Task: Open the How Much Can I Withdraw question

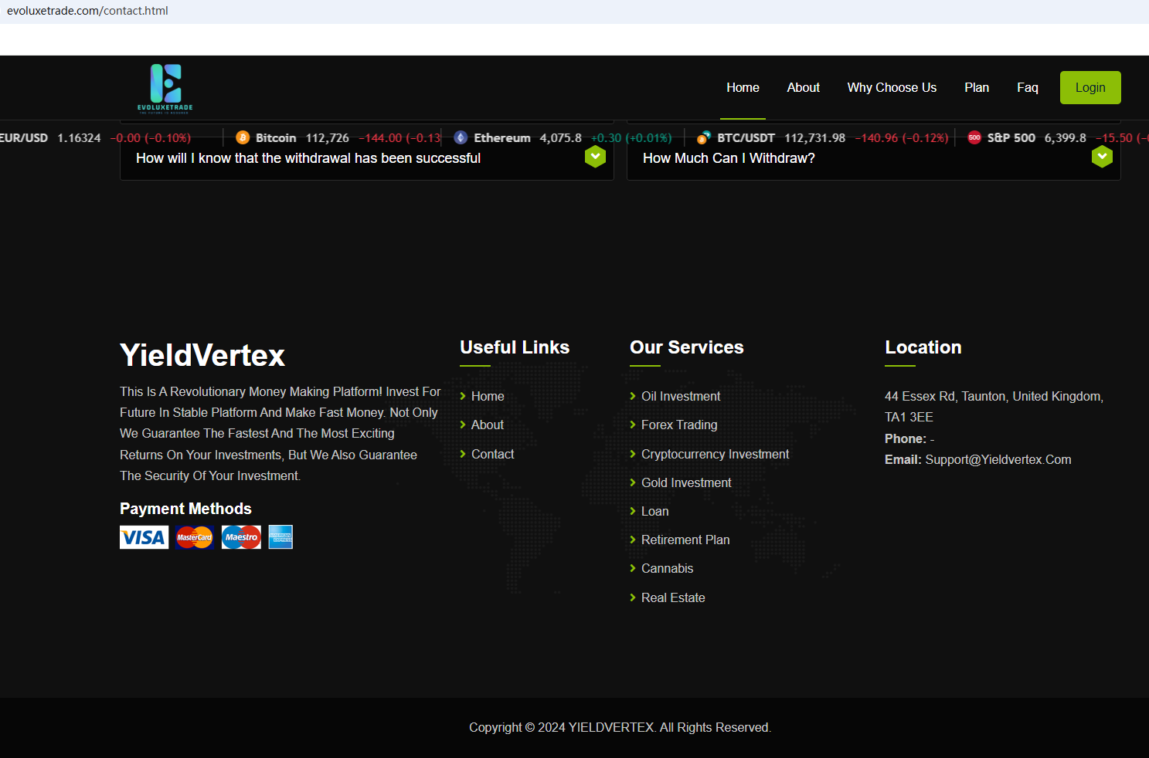Action: [729, 158]
